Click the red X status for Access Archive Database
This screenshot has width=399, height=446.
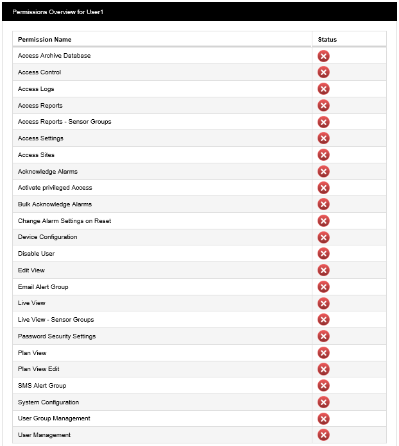324,56
